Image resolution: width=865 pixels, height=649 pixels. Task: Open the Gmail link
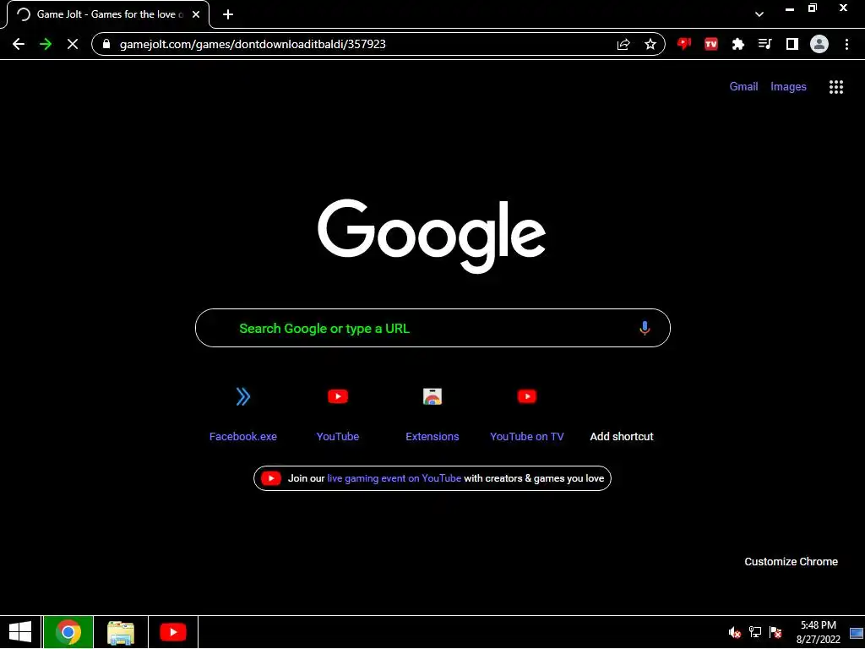coord(743,87)
